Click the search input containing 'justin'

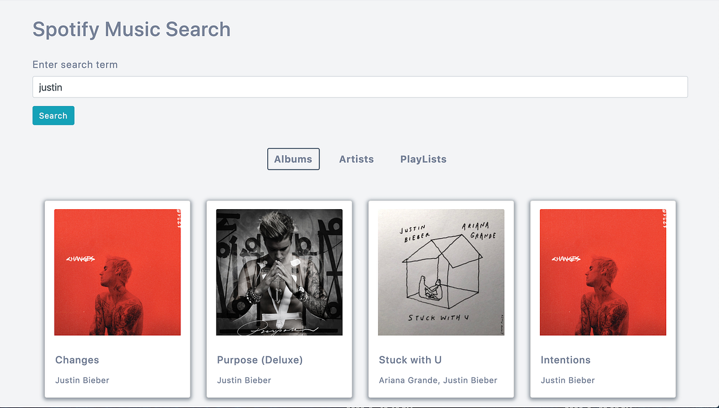[x=359, y=86]
